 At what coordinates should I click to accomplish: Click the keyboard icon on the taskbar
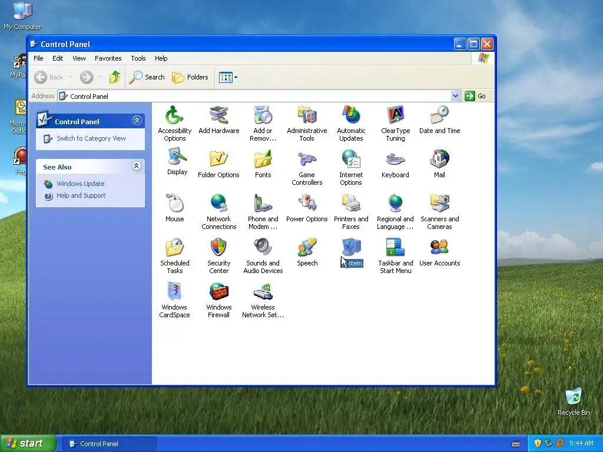(516, 444)
